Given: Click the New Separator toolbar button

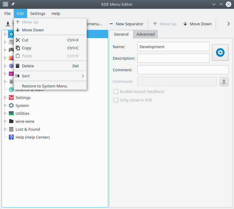Looking at the screenshot, I should (x=126, y=24).
